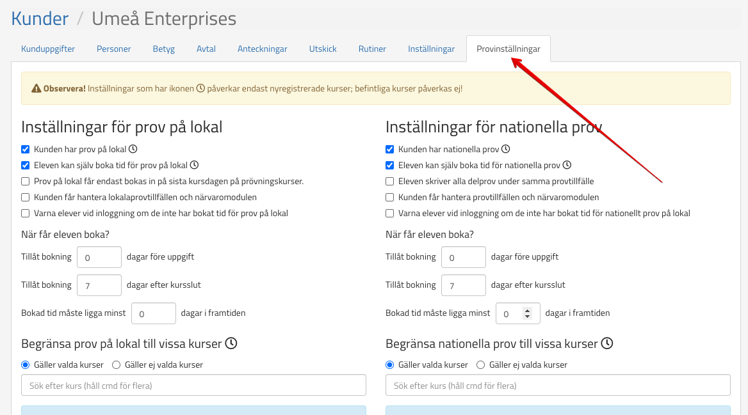Select 'Gäller valda kurser' for nationella prov
The width and height of the screenshot is (748, 415).
tap(390, 365)
